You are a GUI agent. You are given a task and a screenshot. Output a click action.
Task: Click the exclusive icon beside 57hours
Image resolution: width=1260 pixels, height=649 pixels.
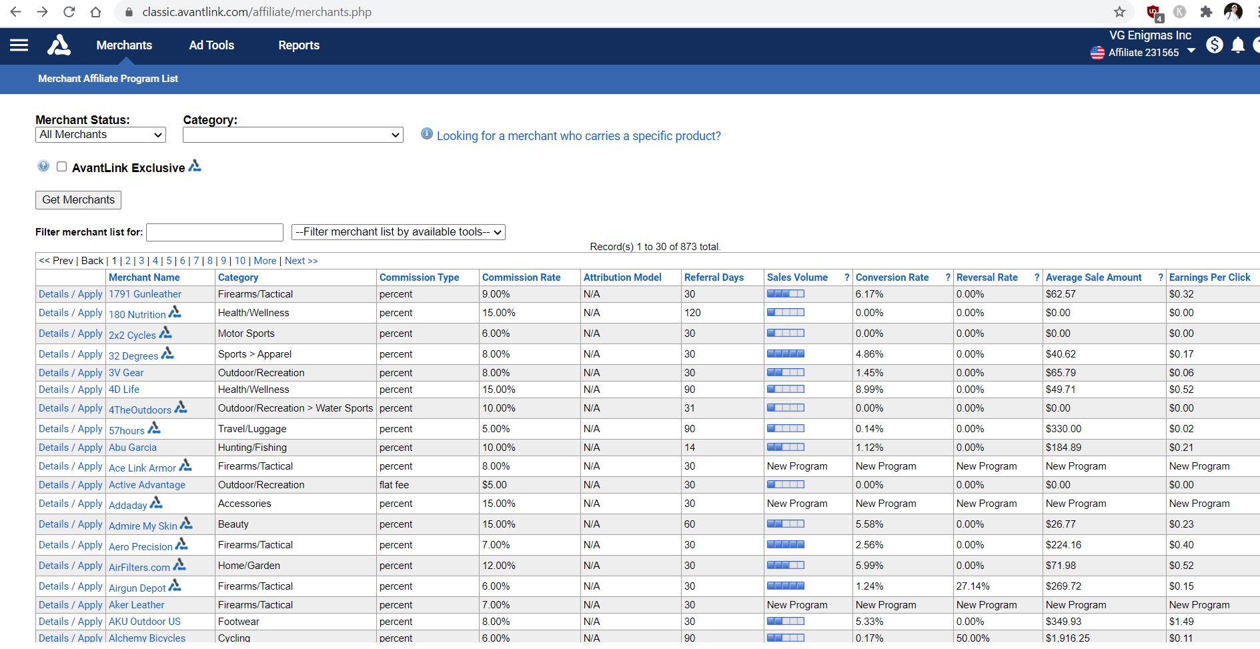point(154,428)
